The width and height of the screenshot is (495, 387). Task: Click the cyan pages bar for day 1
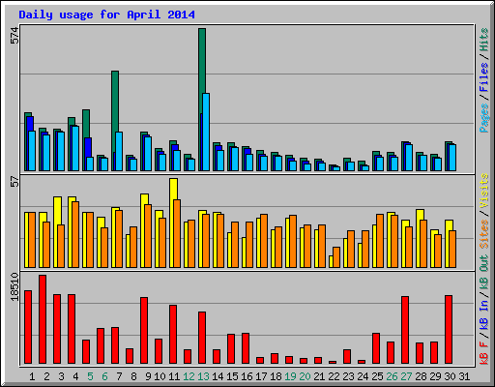click(x=32, y=151)
